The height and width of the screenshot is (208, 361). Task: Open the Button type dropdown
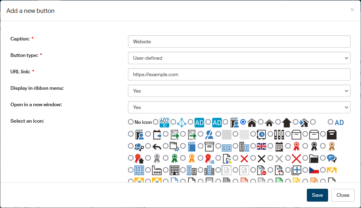coord(239,58)
